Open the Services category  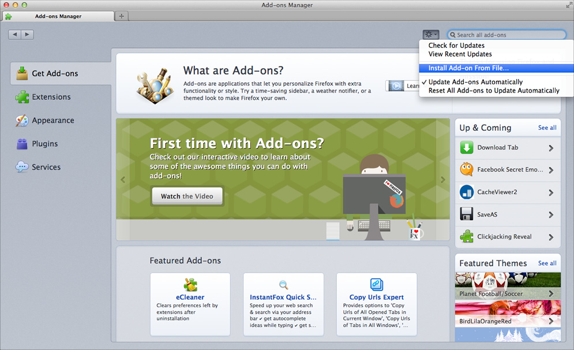(x=61, y=167)
